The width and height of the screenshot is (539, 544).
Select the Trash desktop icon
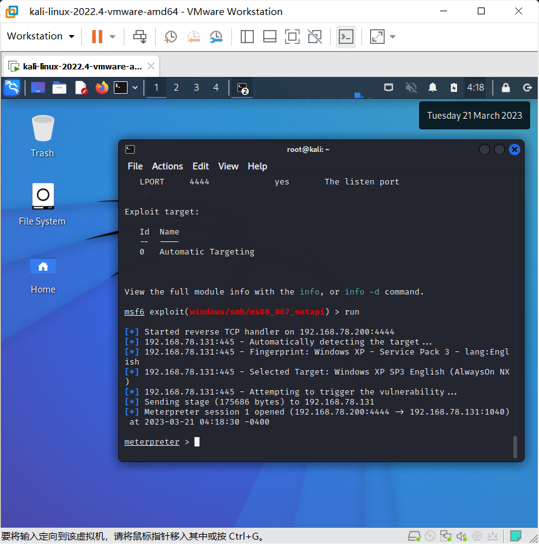(x=43, y=136)
